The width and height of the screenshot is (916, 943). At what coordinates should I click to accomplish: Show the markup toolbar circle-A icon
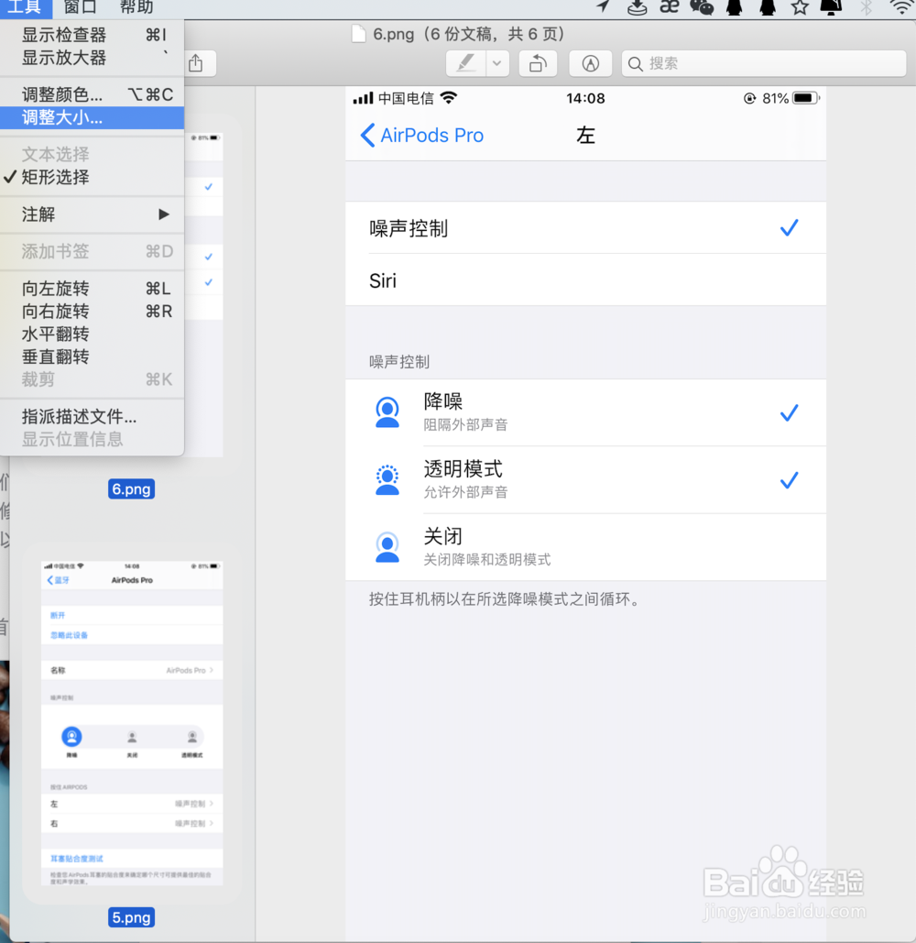pos(590,63)
